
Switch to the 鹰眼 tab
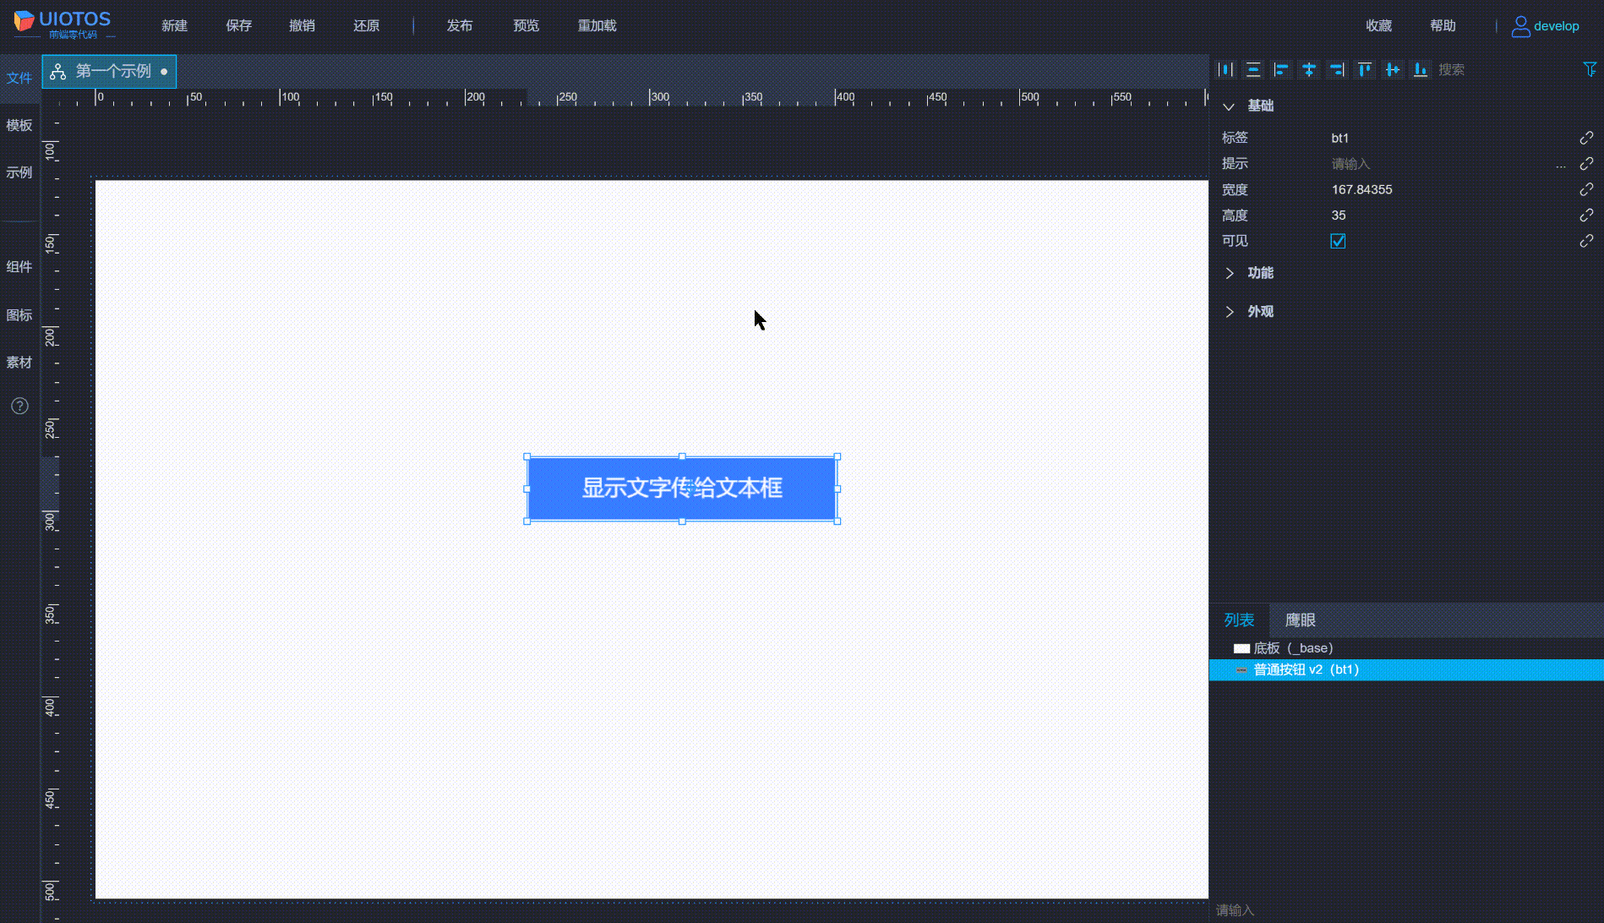tap(1300, 620)
